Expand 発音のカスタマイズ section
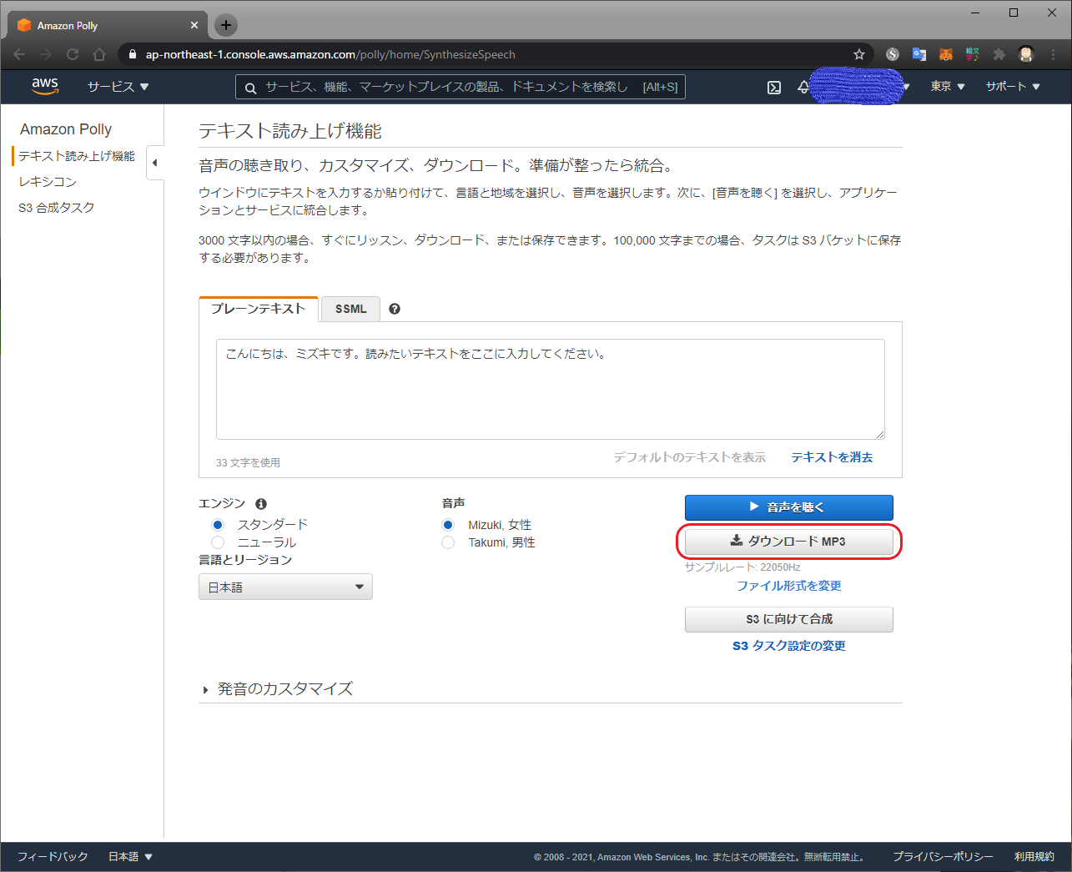Image resolution: width=1072 pixels, height=872 pixels. coord(278,689)
